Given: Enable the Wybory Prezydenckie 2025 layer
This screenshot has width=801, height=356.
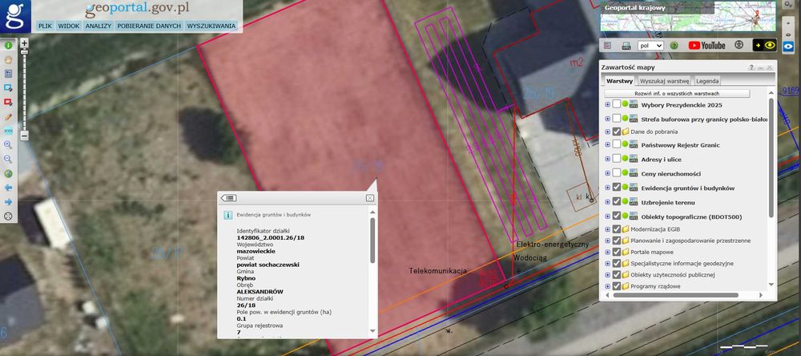Looking at the screenshot, I should coord(617,104).
